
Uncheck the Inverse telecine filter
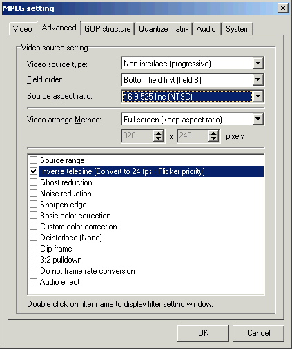34,171
